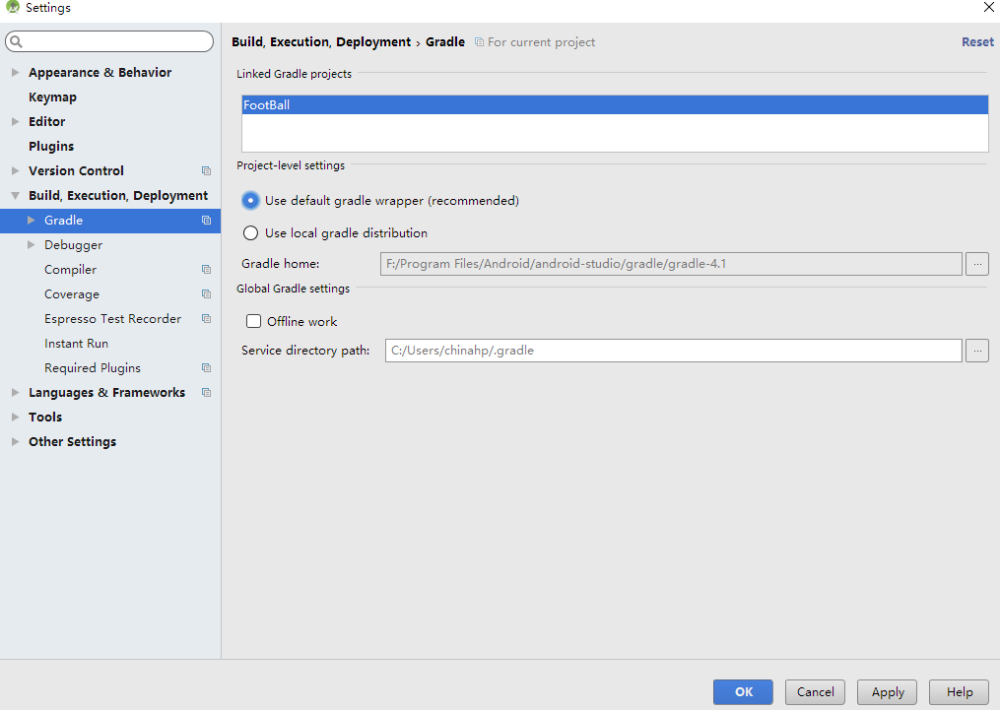The height and width of the screenshot is (710, 1000).
Task: Browse for Gradle home directory
Action: click(977, 264)
